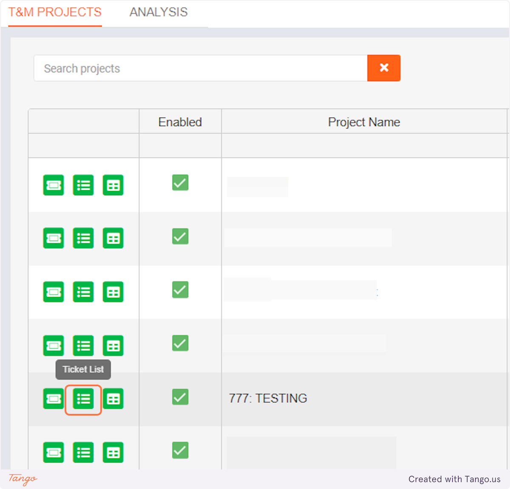Click the ticket icon in the first project row

point(54,185)
